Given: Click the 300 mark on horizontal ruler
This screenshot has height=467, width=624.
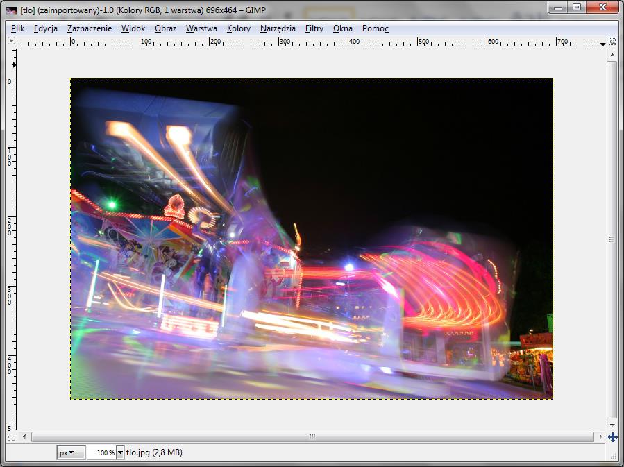Looking at the screenshot, I should click(285, 42).
